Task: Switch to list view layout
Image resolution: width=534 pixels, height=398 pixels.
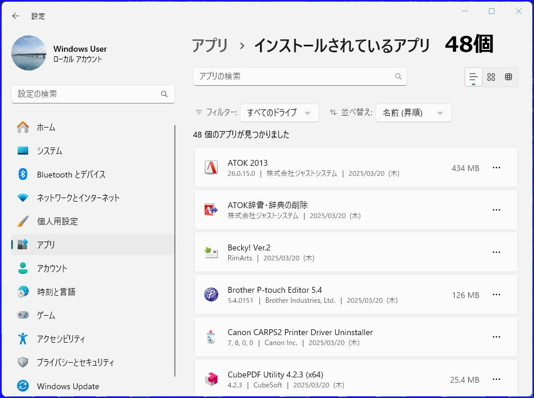Action: (474, 77)
